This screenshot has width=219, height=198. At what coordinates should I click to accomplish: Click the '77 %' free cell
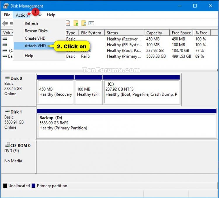[x=199, y=51]
